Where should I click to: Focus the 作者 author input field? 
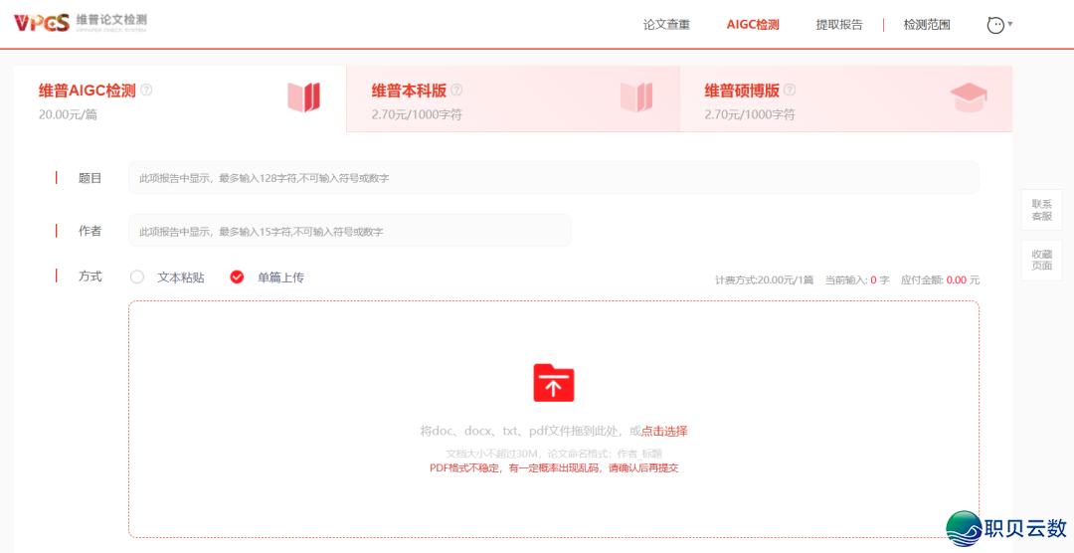(x=350, y=231)
